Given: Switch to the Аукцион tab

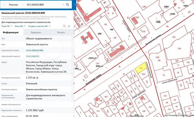Looking at the screenshot, I should click(36, 32).
